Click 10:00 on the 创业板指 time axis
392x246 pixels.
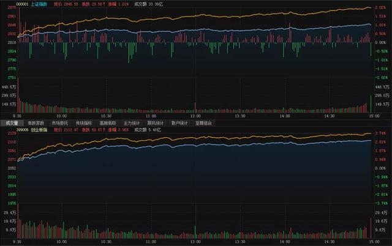point(61,242)
